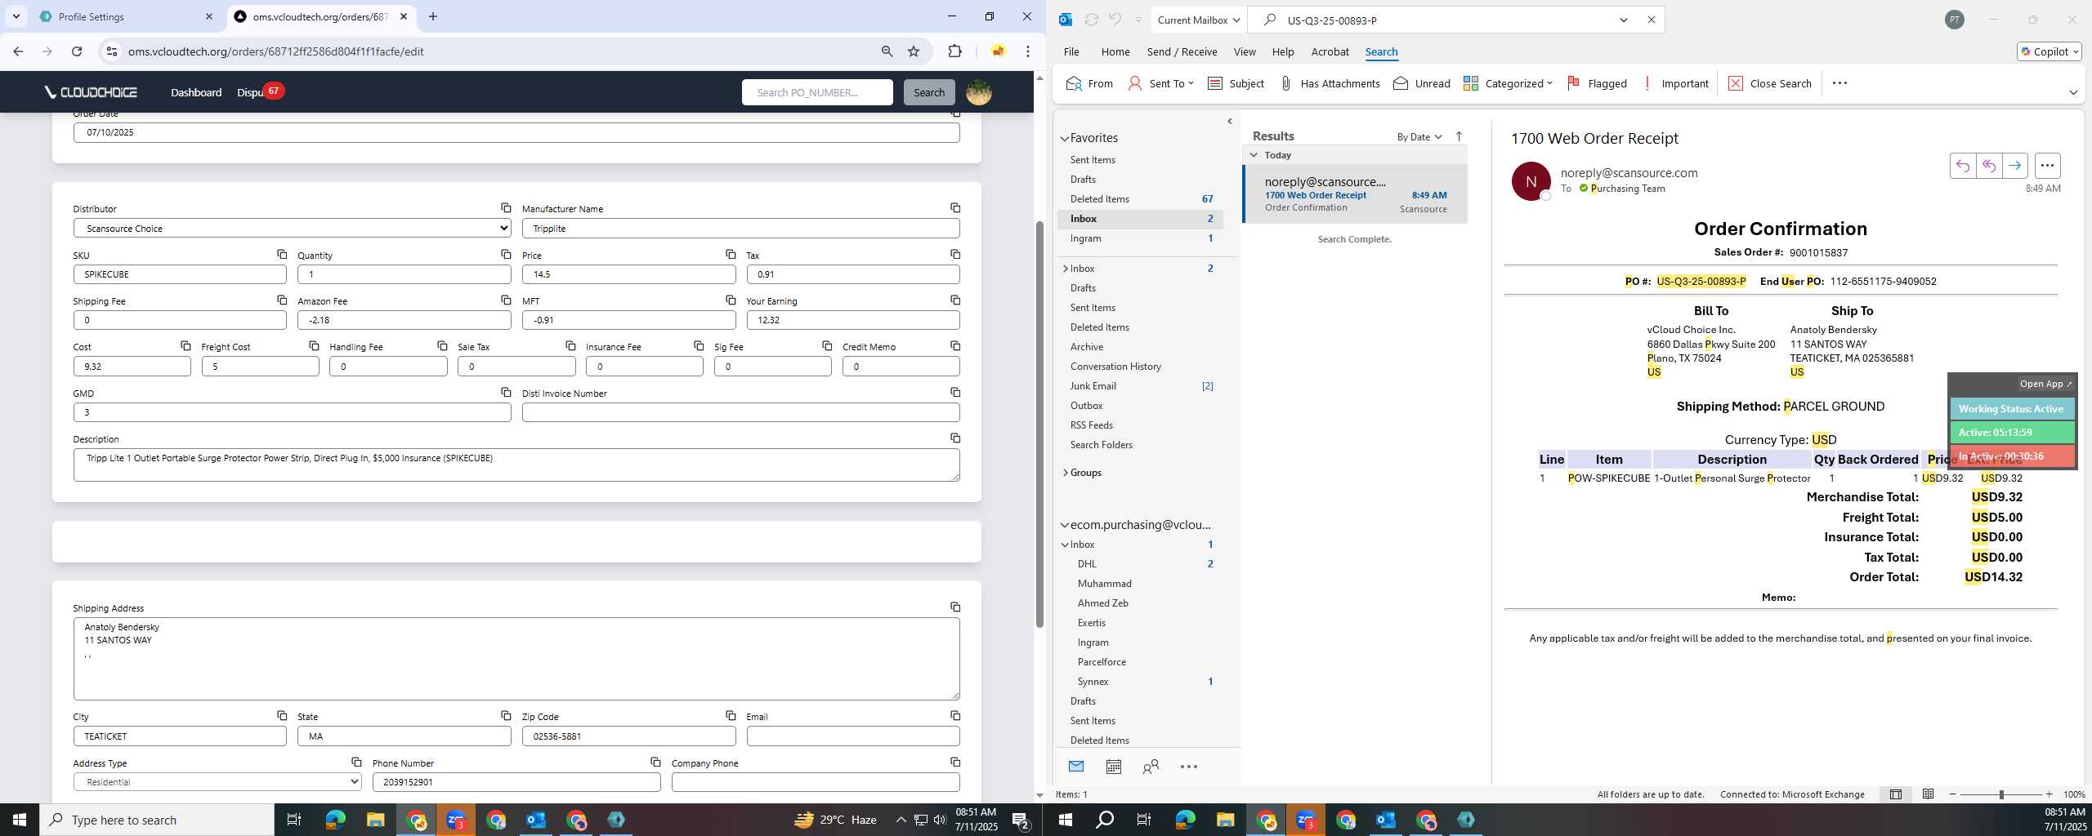This screenshot has width=2092, height=836.
Task: Open the Address Type dropdown
Action: (x=217, y=782)
